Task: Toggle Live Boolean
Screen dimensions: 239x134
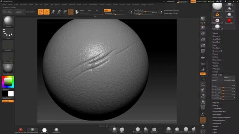Action: pyautogui.click(x=31, y=12)
